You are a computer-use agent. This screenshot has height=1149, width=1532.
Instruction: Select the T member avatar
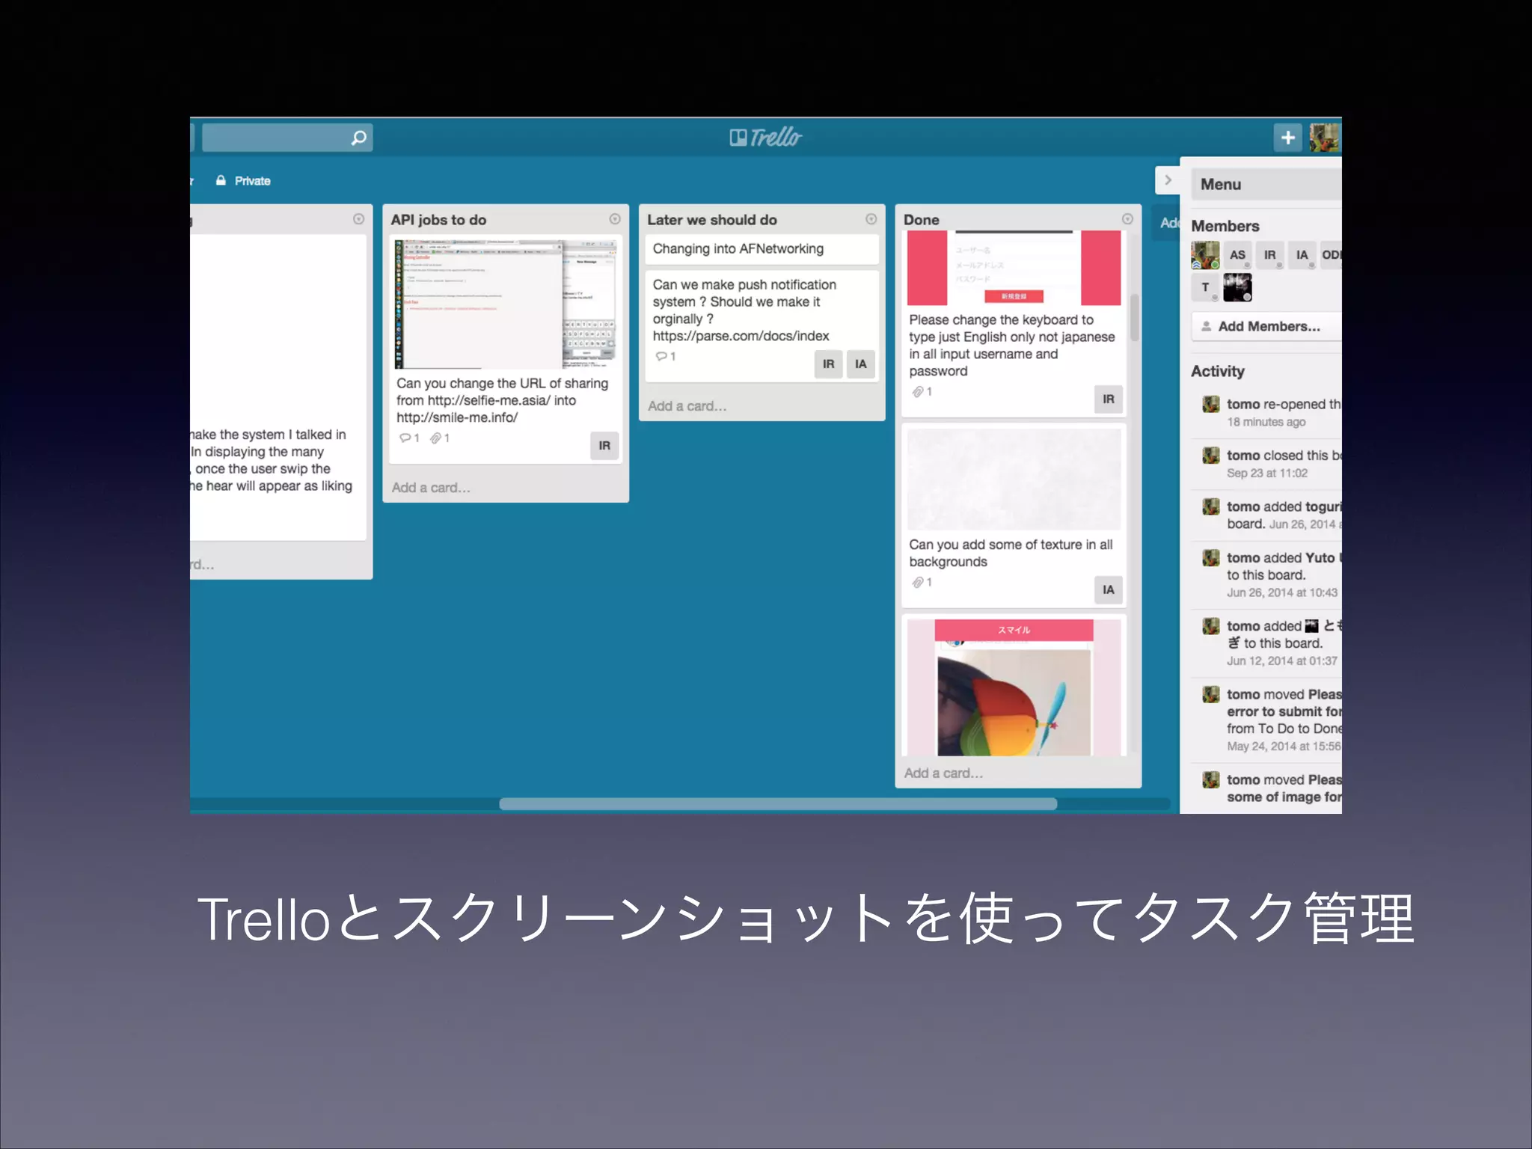click(x=1205, y=287)
